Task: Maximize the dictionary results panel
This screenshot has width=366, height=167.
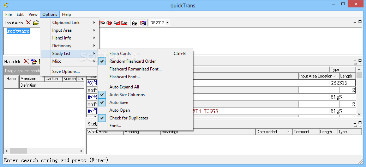Action: click(x=360, y=61)
